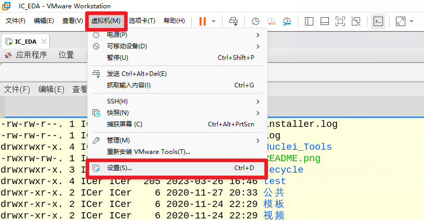Click the 虚拟机(M) menu
The image size is (424, 220).
pos(106,21)
